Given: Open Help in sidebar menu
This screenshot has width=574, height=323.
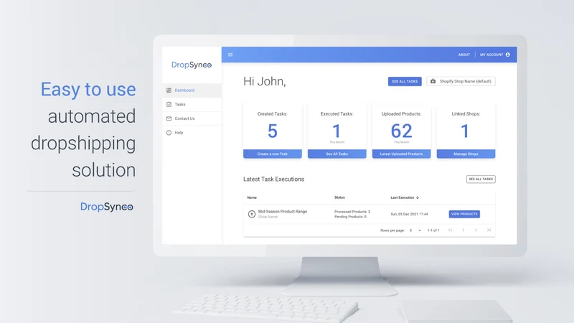Looking at the screenshot, I should point(192,133).
